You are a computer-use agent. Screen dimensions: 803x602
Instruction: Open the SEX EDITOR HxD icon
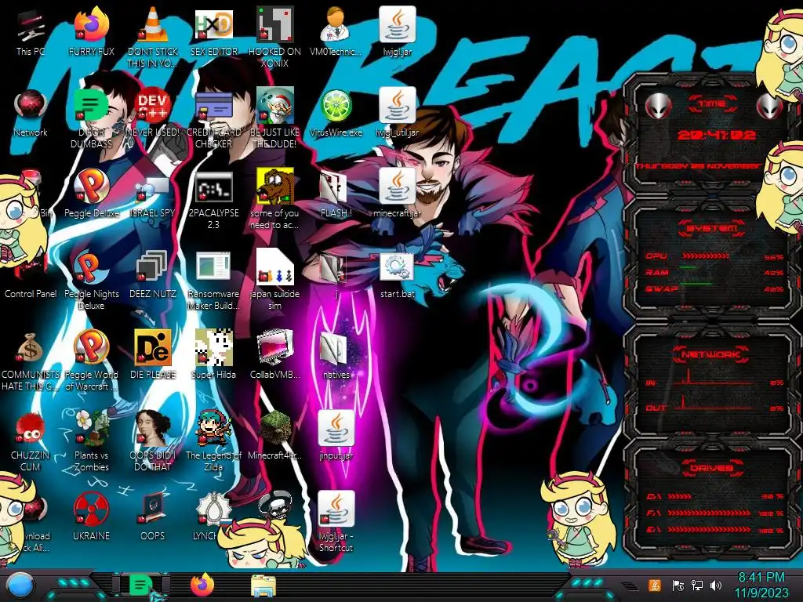[x=213, y=24]
